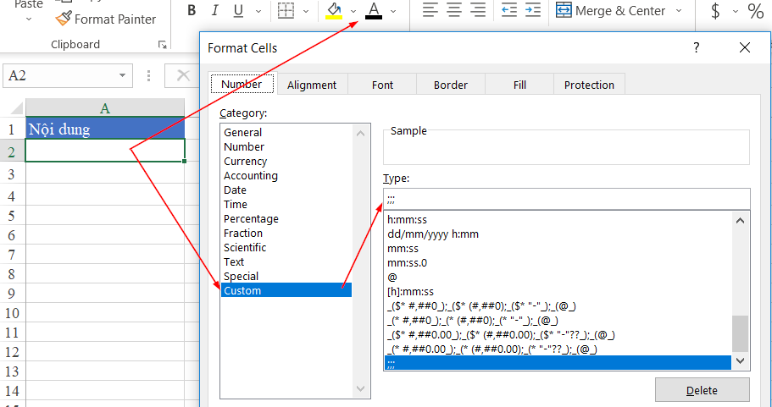Open the Underline style dropdown arrow
Image resolution: width=772 pixels, height=407 pixels.
tap(258, 11)
